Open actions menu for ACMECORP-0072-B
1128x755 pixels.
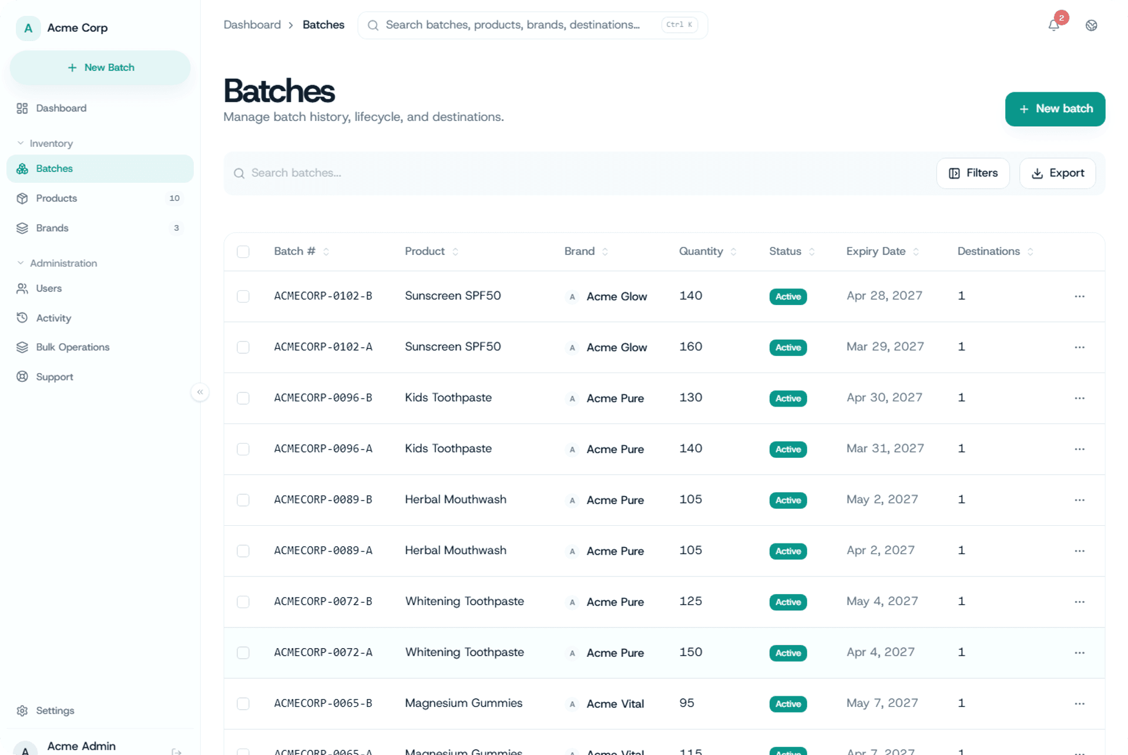coord(1079,602)
